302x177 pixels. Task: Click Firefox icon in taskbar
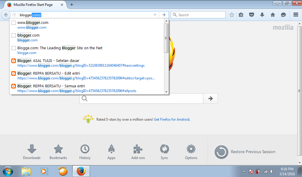81,171
